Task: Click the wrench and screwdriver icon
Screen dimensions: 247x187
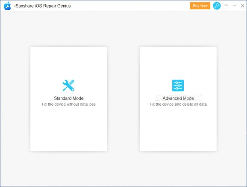Action: 68,86
